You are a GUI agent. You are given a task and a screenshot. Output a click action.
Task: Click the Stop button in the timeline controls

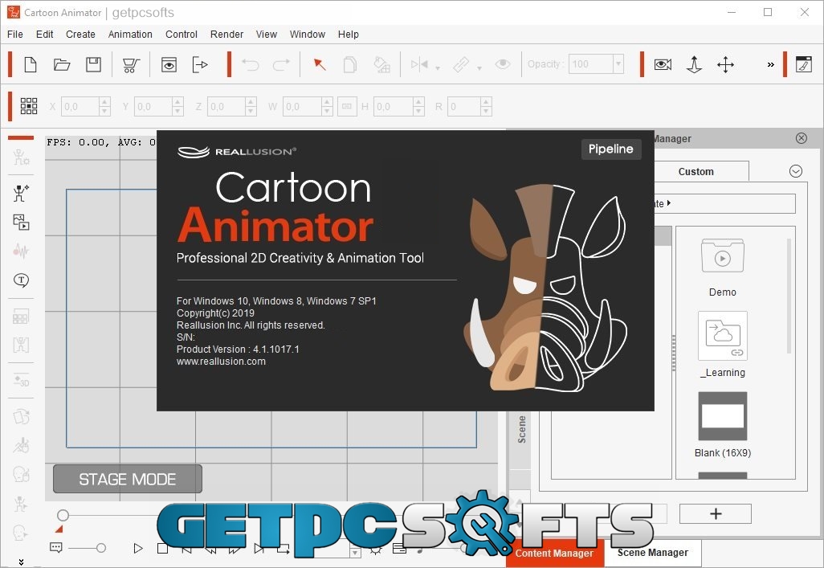162,549
